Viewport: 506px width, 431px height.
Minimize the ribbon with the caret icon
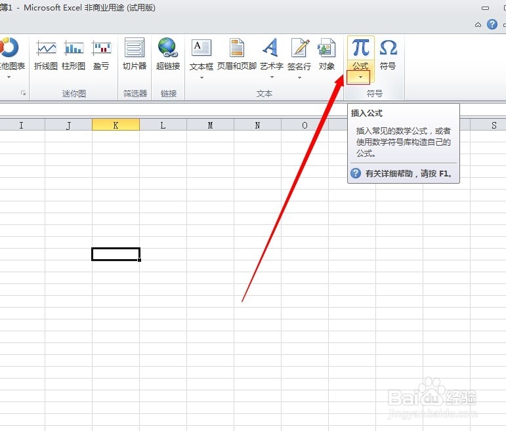click(478, 25)
